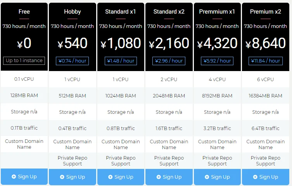Click the ¥8,640 price

(265, 43)
